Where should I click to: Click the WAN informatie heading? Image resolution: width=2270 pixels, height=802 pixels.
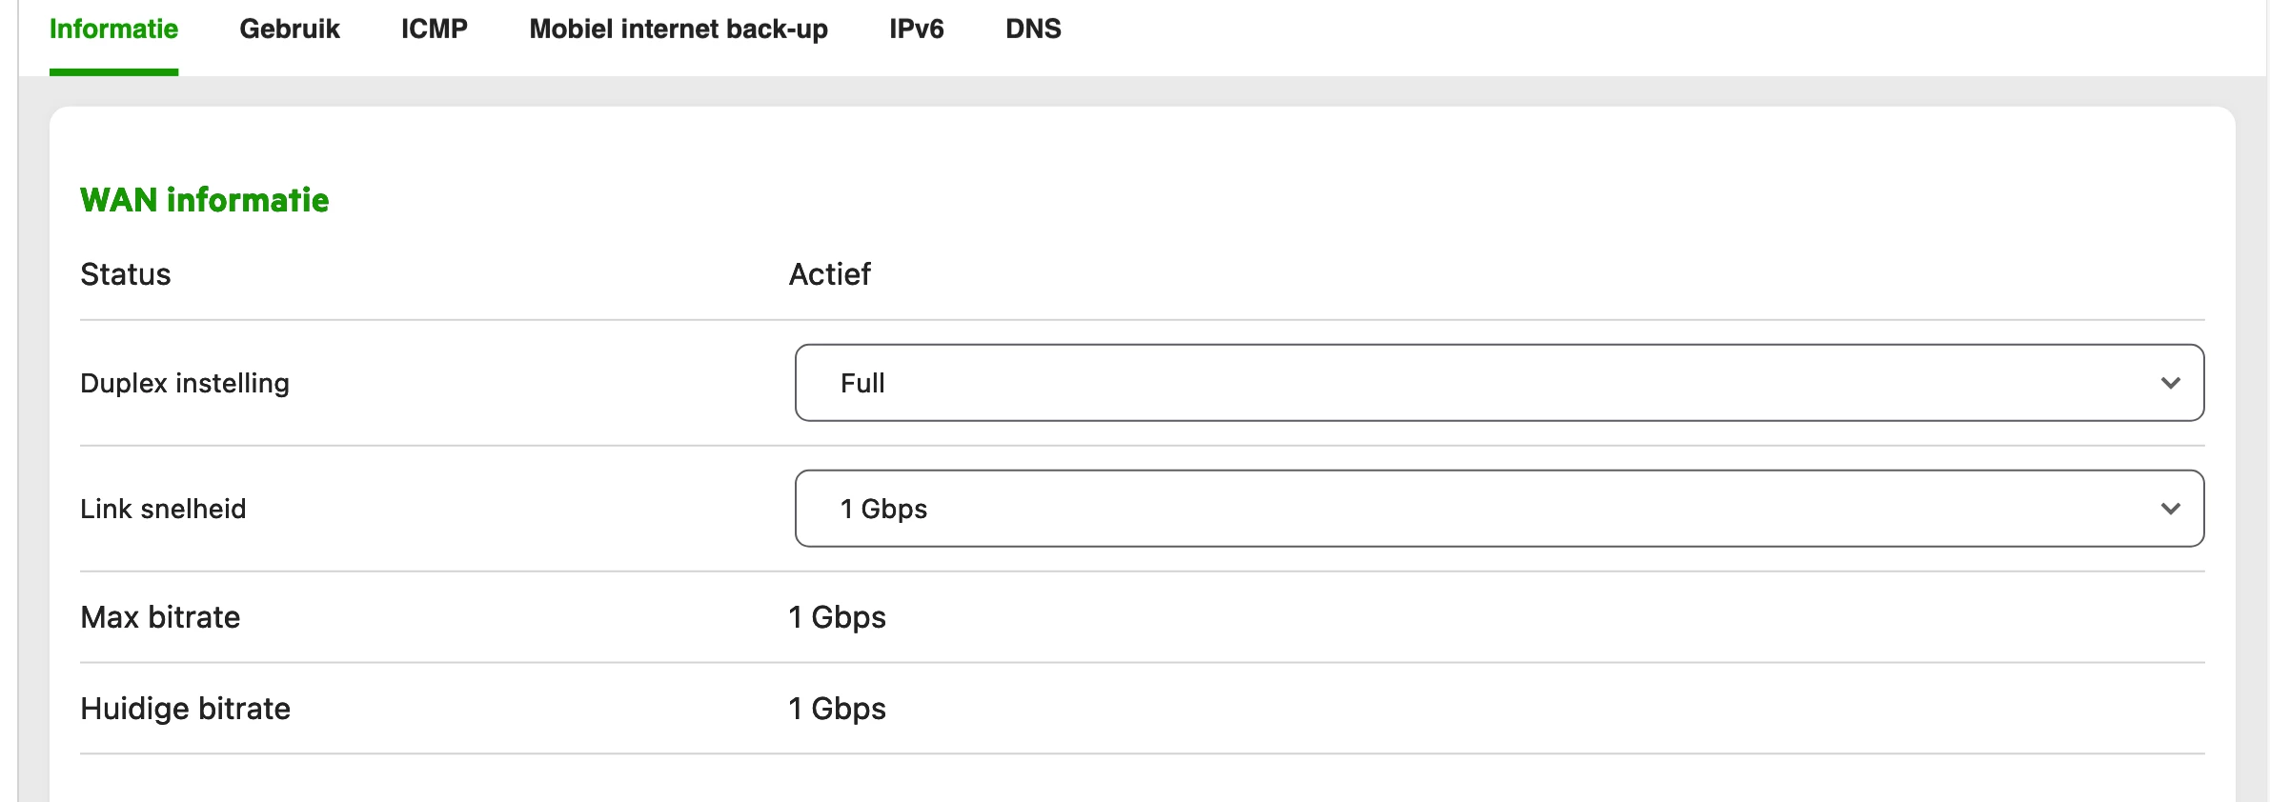coord(205,200)
